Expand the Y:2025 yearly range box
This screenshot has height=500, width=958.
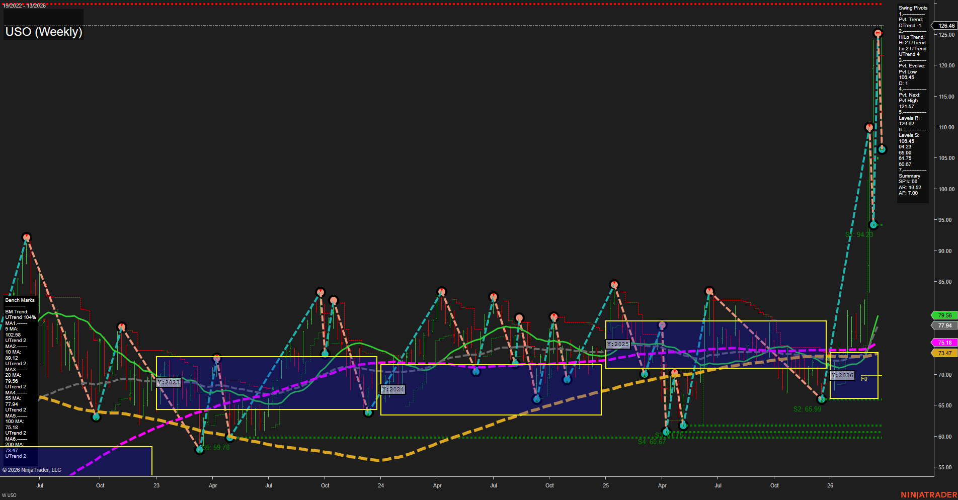point(618,344)
